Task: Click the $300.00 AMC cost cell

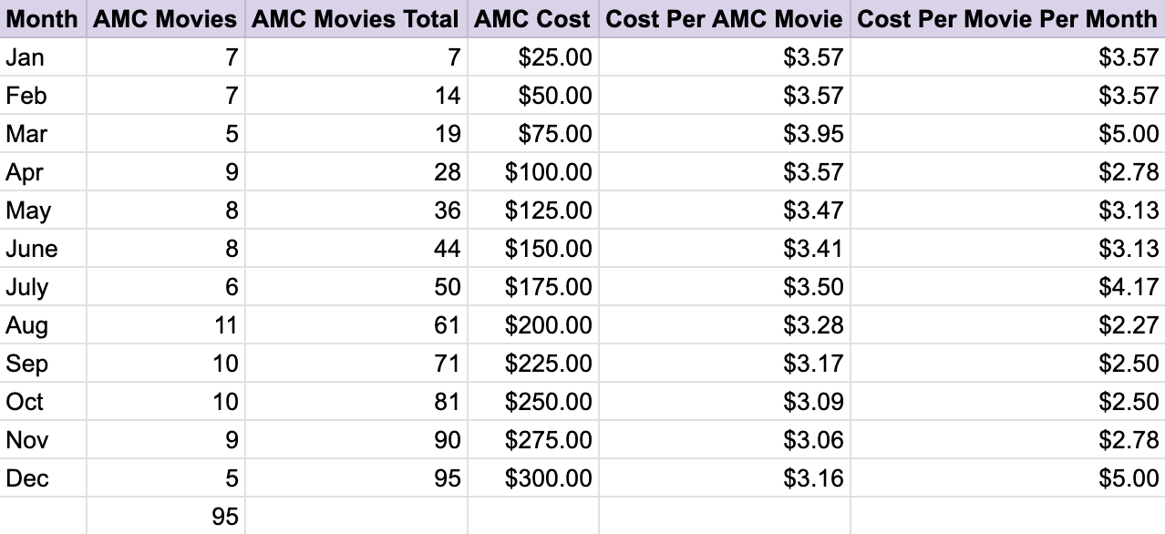Action: (532, 478)
